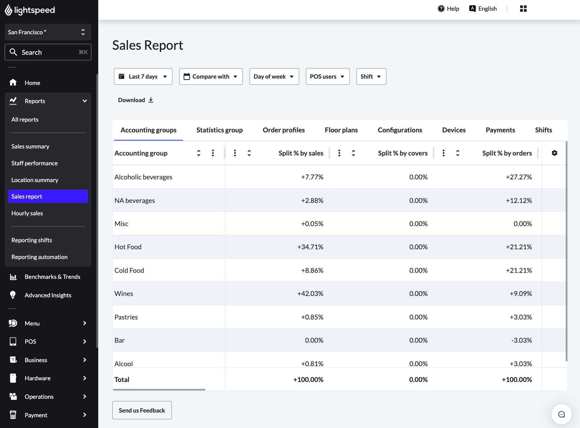The height and width of the screenshot is (428, 580).
Task: Click the Advanced Insights lightbulb icon
Action: (x=13, y=295)
